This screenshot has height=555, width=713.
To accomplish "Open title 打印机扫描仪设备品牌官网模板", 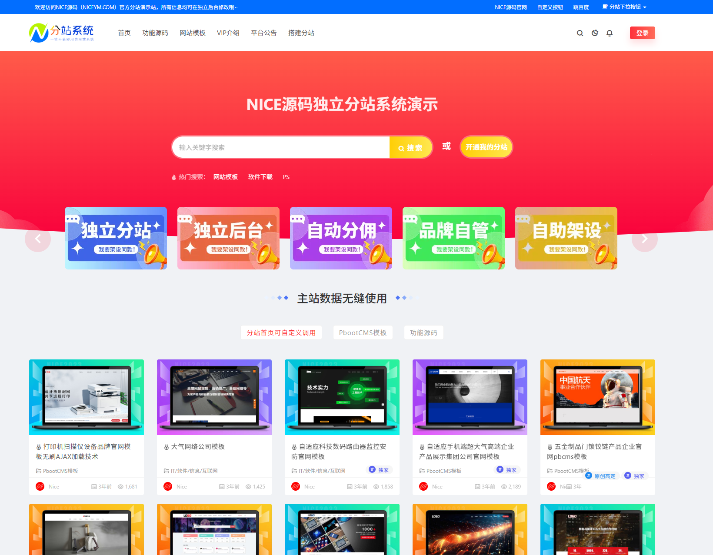I will (83, 452).
